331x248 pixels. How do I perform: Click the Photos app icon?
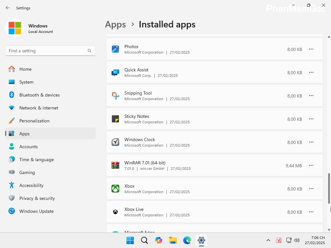[x=115, y=49]
